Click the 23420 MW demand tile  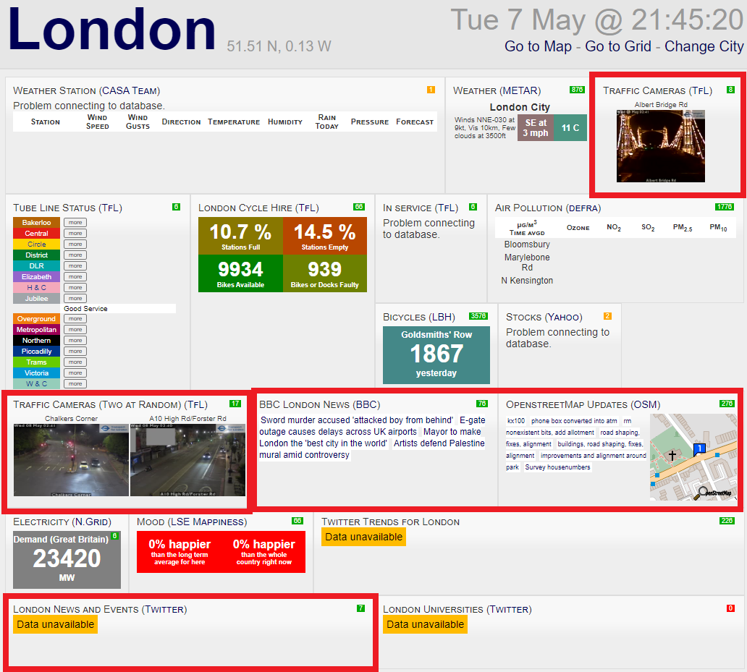click(x=67, y=560)
